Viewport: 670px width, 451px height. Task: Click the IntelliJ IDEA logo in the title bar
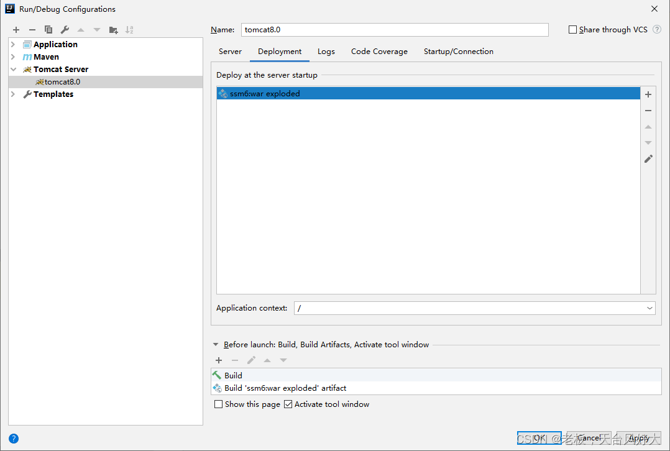pyautogui.click(x=10, y=9)
